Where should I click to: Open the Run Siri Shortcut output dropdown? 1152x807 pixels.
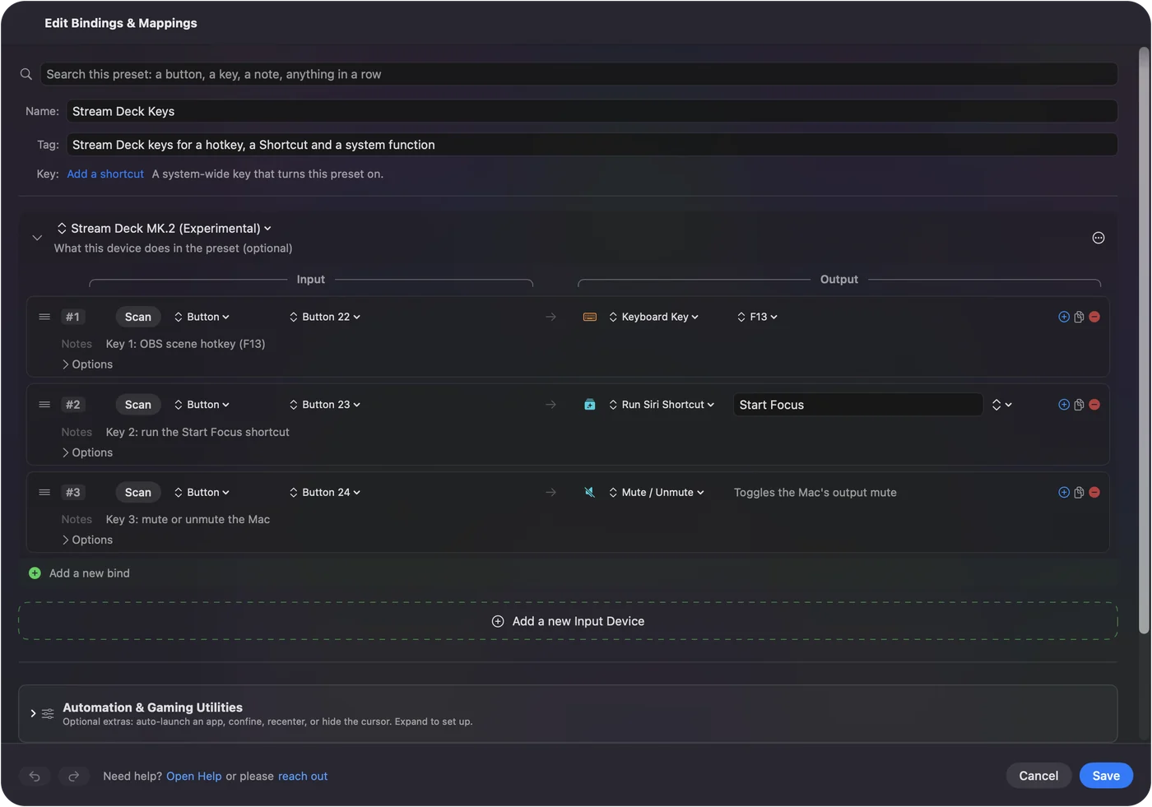662,405
